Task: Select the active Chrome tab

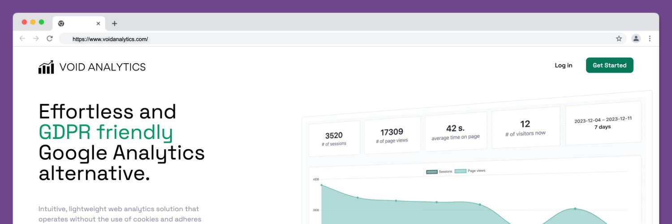Action: [x=79, y=23]
